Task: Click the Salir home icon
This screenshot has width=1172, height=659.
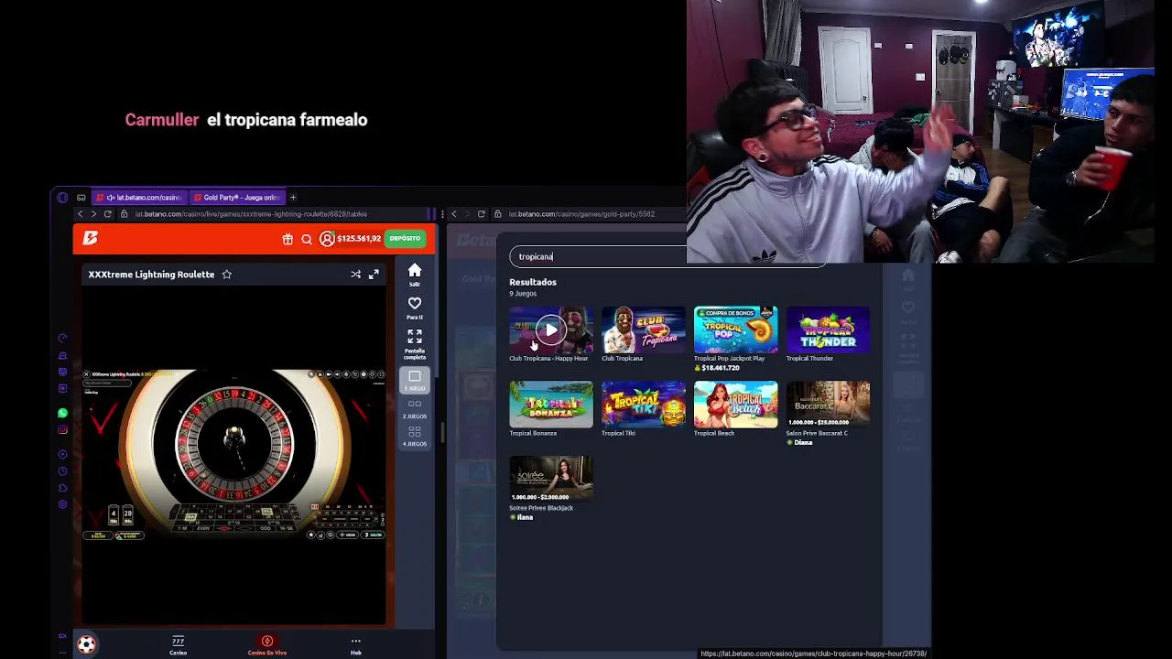Action: tap(415, 275)
